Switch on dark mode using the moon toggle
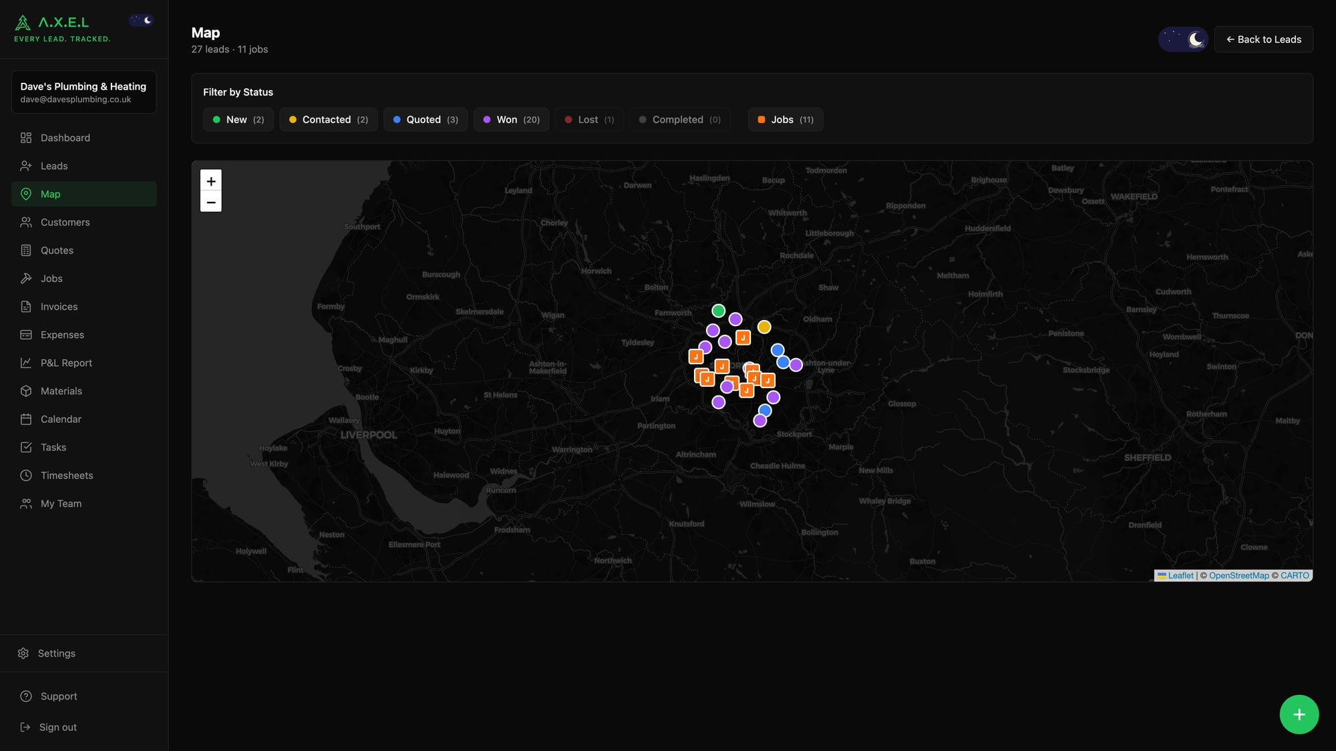 click(1182, 39)
